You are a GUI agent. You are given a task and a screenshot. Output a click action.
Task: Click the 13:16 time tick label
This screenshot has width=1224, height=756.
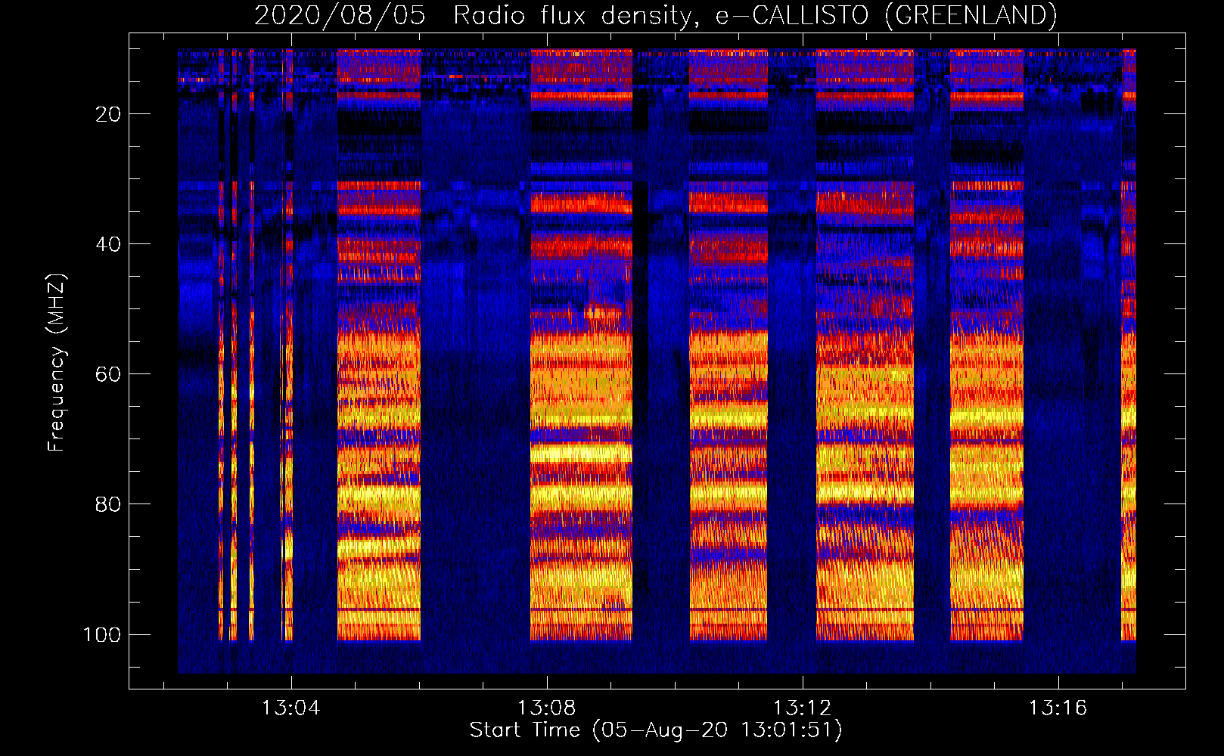(1058, 708)
